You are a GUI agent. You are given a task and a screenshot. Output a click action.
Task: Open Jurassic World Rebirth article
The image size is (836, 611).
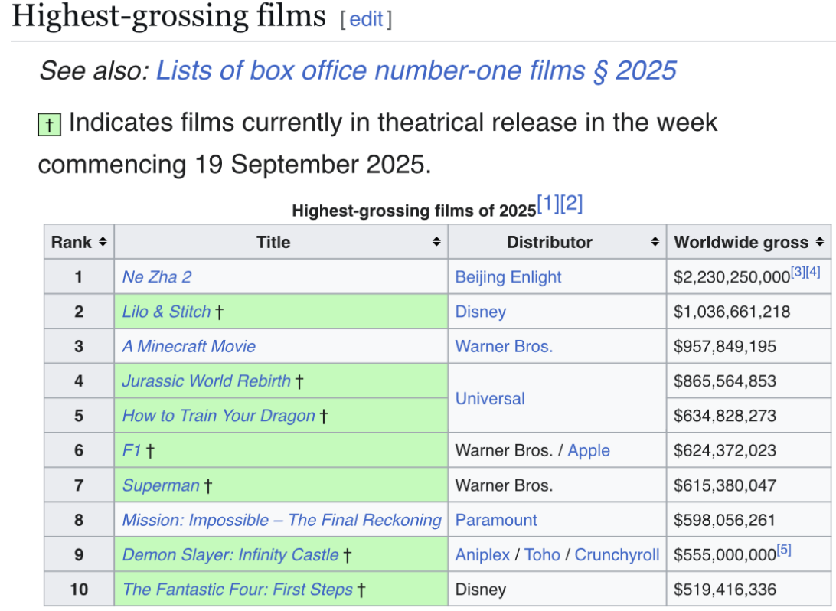coord(207,381)
